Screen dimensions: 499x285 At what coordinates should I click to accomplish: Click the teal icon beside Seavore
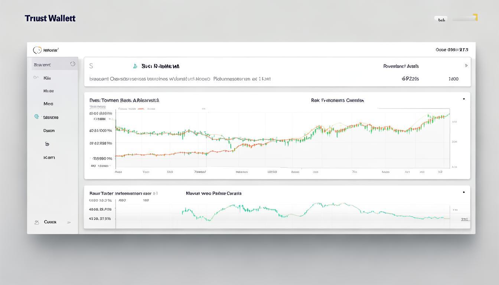coord(36,117)
